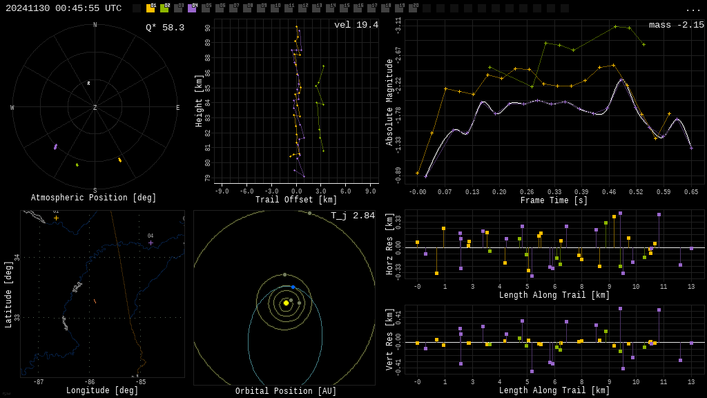The height and width of the screenshot is (398, 707).
Task: Click the yellow Sun in orbital plot
Action: (x=286, y=303)
